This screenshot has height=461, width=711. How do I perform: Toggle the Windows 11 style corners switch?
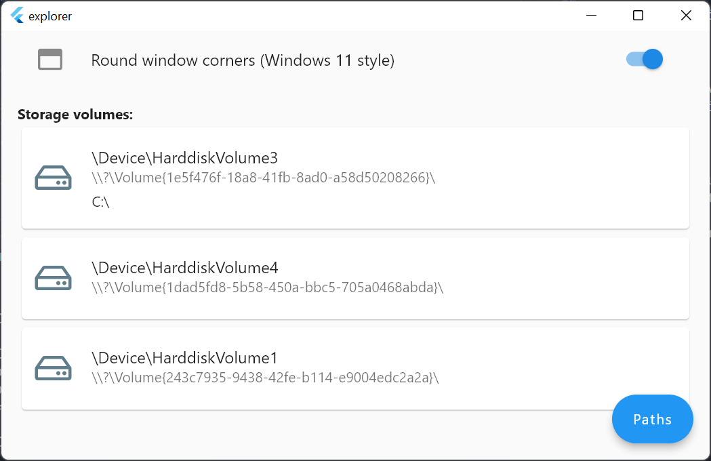click(643, 59)
